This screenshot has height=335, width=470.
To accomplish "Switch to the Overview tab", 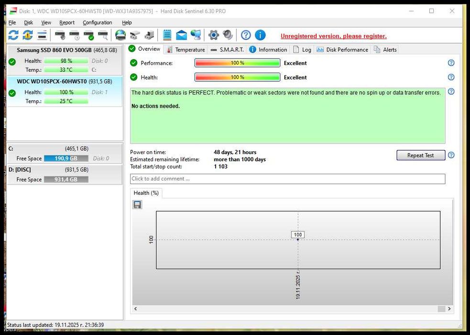I will tap(145, 49).
